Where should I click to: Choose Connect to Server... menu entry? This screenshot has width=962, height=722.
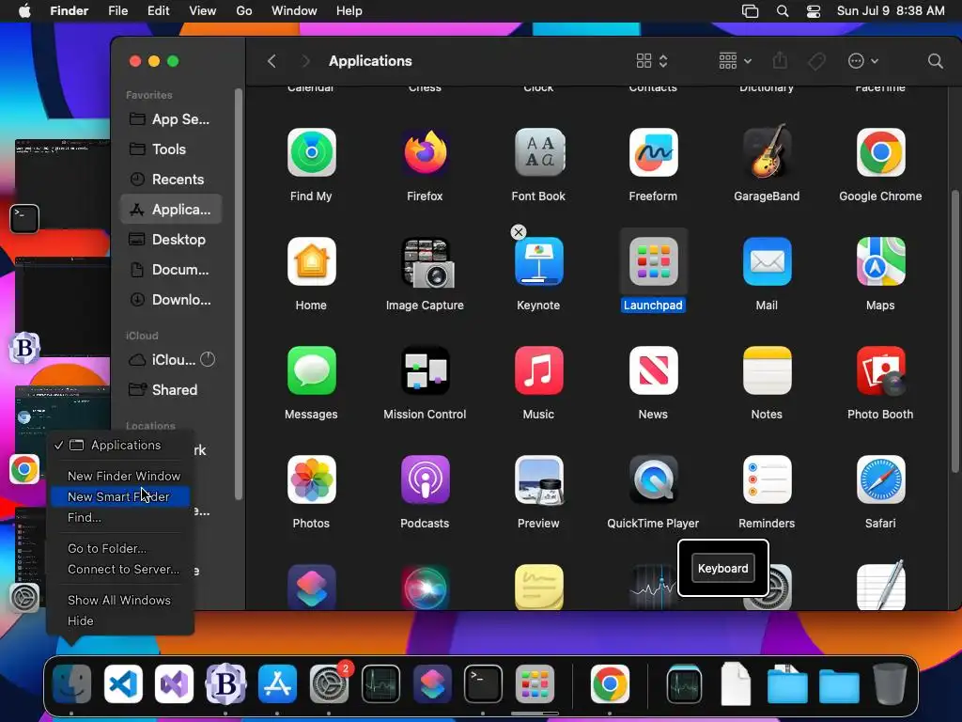[x=120, y=569]
